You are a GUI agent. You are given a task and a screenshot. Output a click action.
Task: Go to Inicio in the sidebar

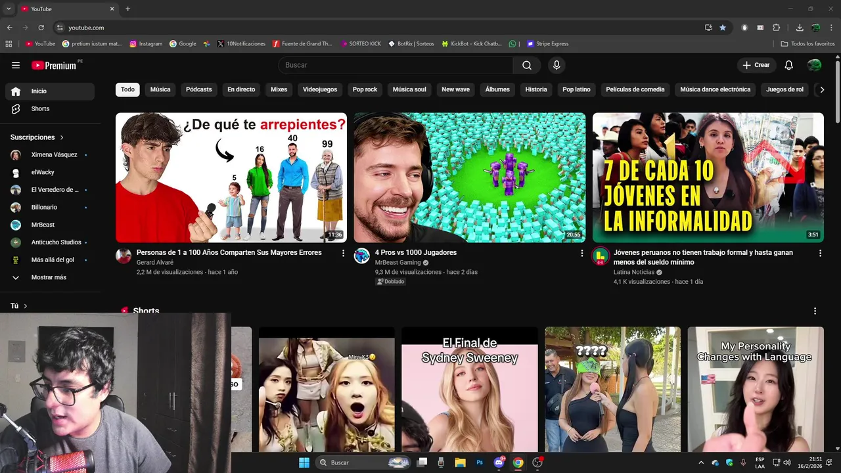point(50,91)
